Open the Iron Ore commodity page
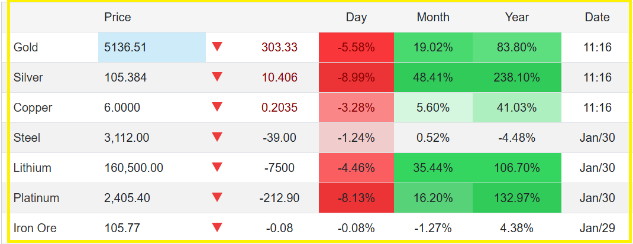The image size is (633, 244). (35, 228)
